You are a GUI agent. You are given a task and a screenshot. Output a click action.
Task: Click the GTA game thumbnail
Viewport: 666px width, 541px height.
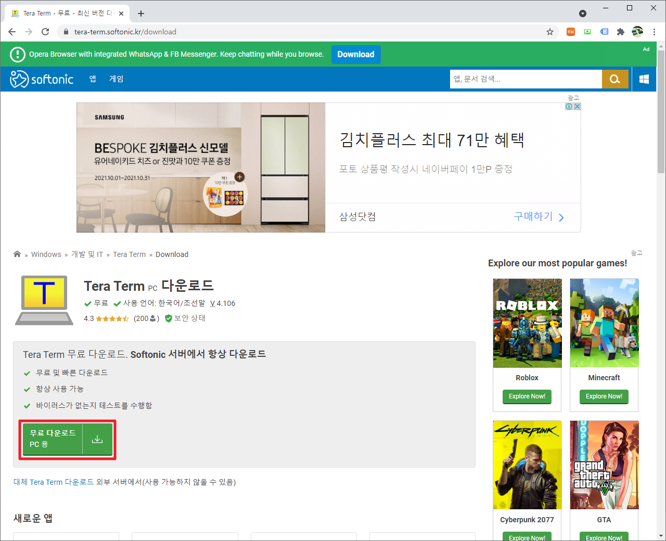[604, 465]
